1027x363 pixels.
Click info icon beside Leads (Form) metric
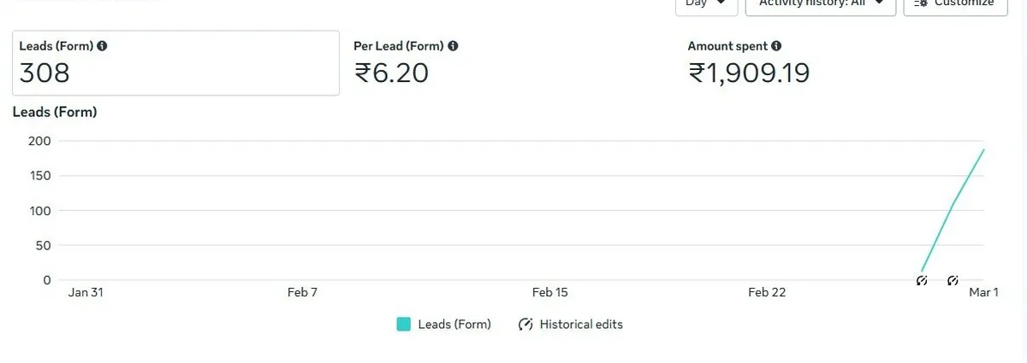click(103, 46)
